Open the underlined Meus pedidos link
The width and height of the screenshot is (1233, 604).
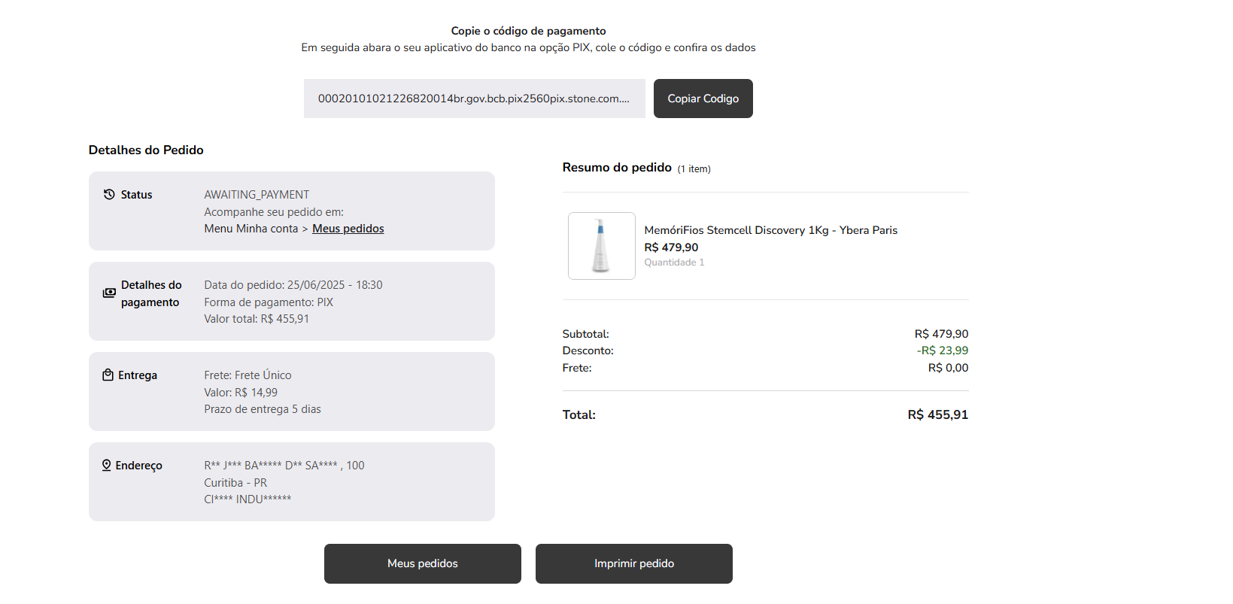pyautogui.click(x=348, y=229)
